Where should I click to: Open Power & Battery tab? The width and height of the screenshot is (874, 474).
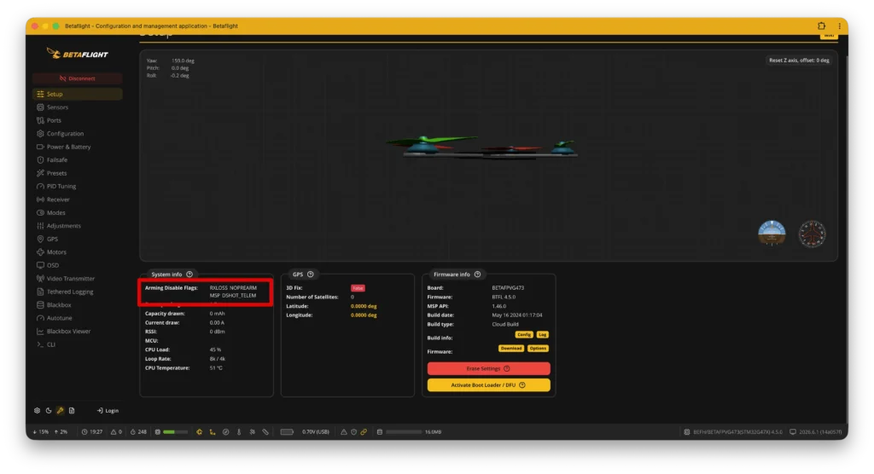pyautogui.click(x=78, y=147)
